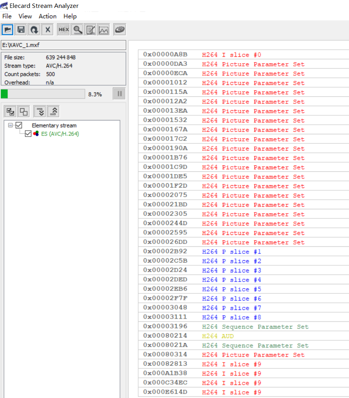Toggle the Elementary stream checkbox

click(19, 125)
